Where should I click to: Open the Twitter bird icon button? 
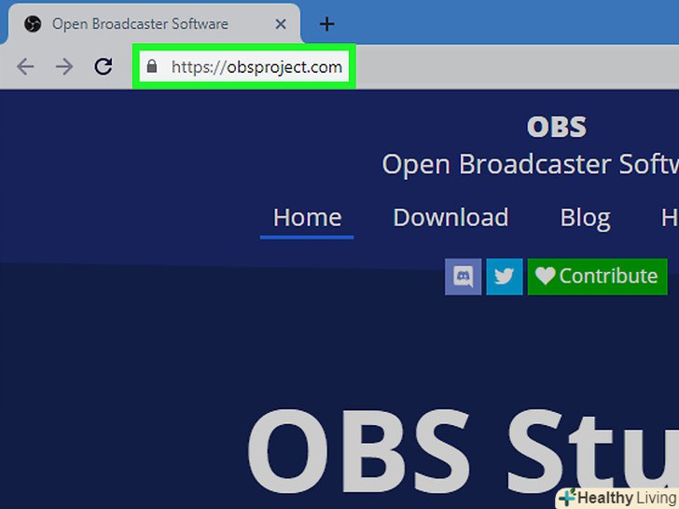click(505, 277)
